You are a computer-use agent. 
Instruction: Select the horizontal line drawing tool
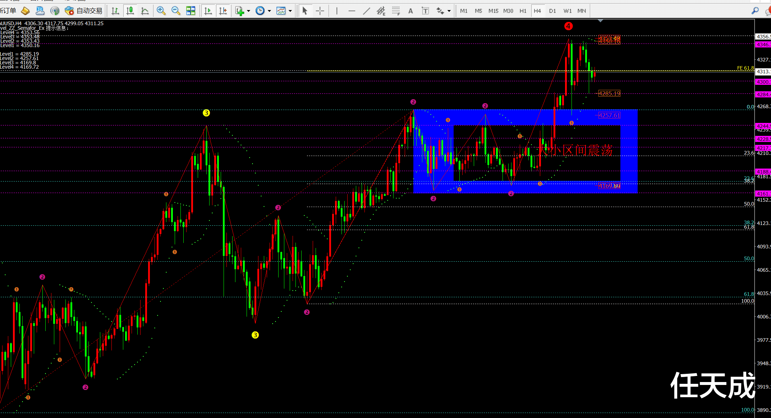pyautogui.click(x=352, y=11)
